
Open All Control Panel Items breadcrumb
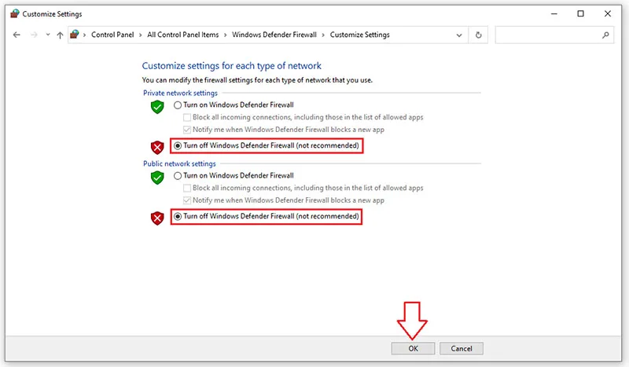click(x=183, y=35)
